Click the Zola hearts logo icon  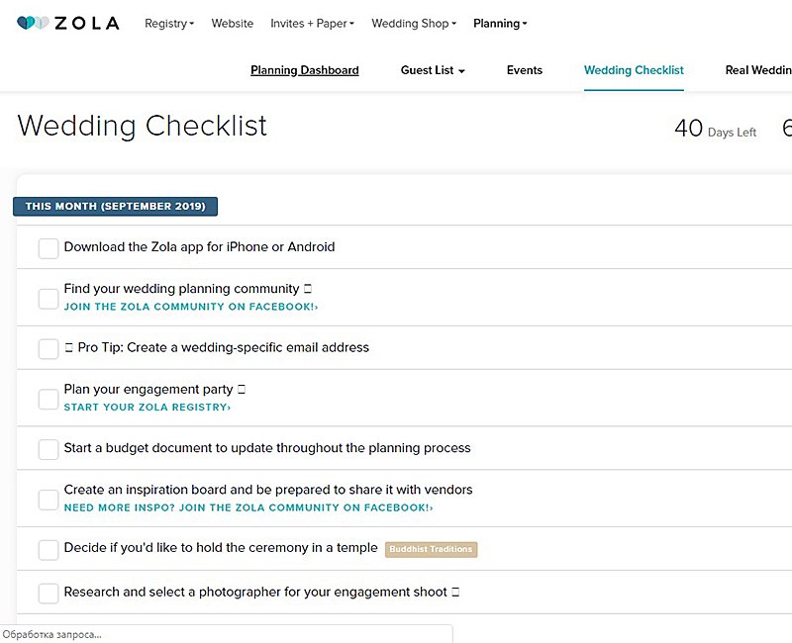[33, 23]
